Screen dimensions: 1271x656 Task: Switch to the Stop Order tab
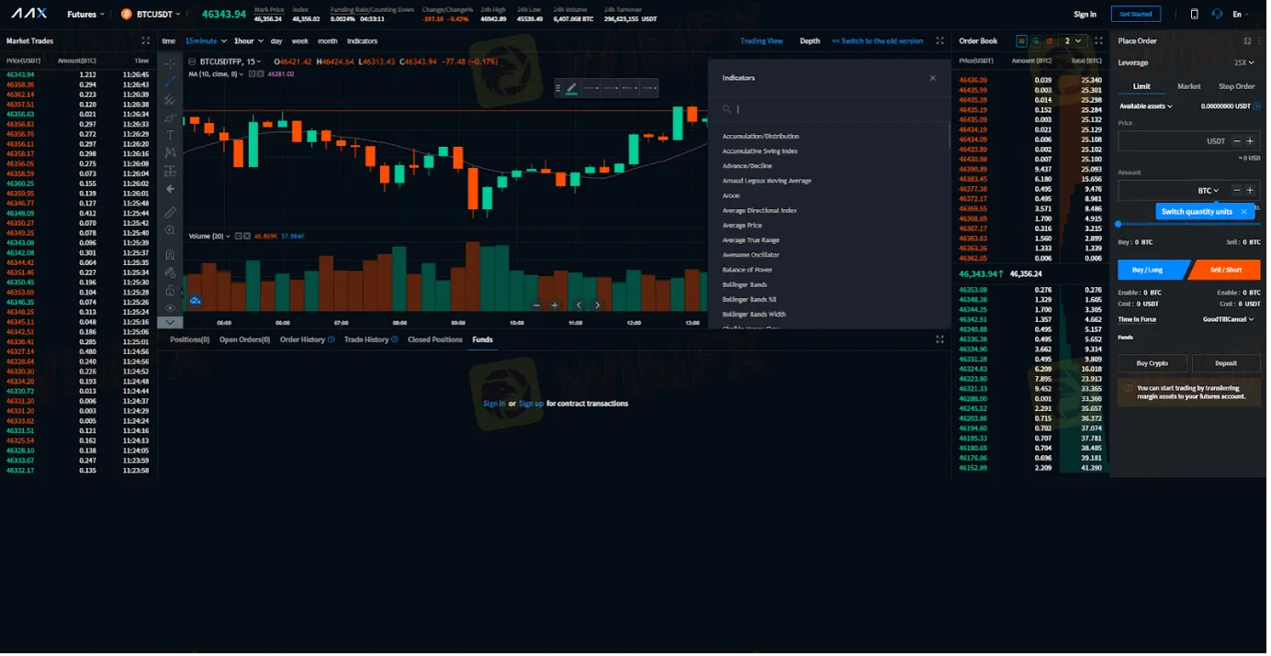pos(1236,86)
